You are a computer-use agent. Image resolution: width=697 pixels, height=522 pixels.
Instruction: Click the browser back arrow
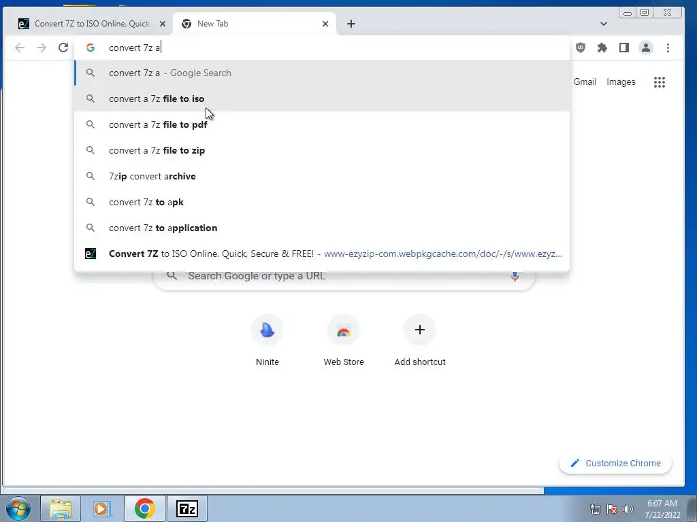click(20, 48)
